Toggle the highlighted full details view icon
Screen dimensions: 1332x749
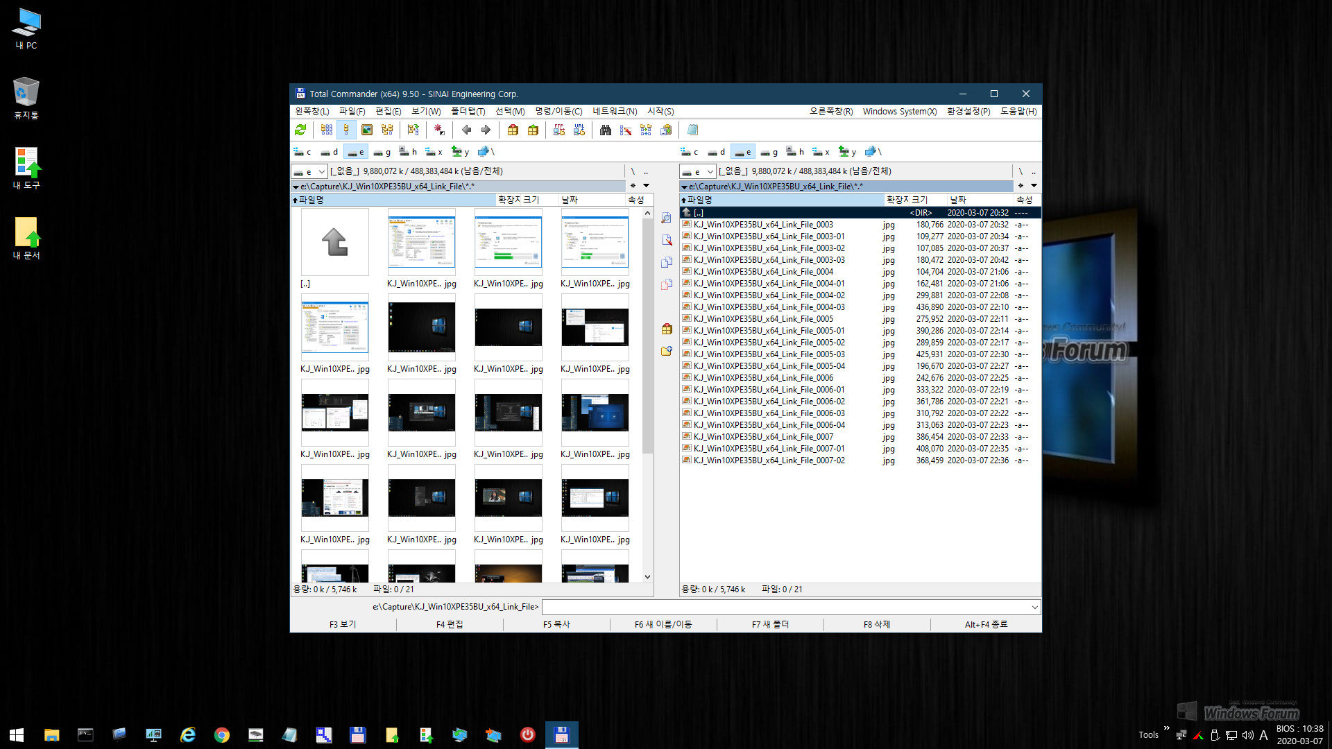[x=346, y=130]
